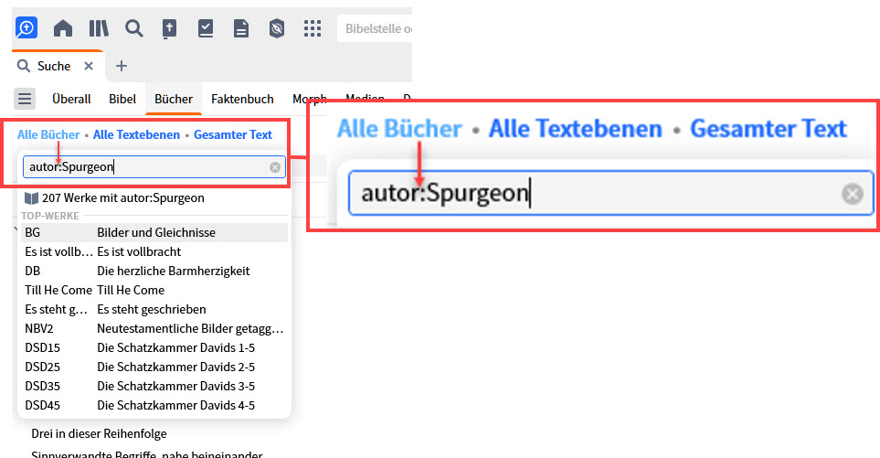Choose Die Schatzkammer Davids 1-5
Viewport: 880px width, 458px height.
(x=154, y=347)
